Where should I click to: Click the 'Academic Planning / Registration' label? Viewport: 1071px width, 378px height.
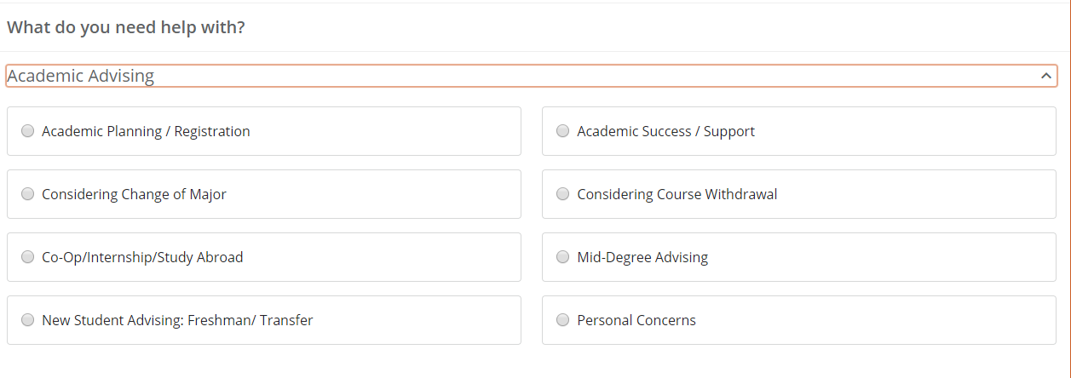[146, 131]
